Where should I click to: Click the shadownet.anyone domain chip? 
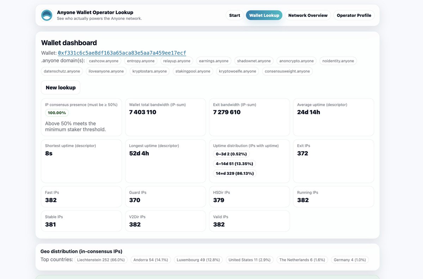(x=254, y=61)
